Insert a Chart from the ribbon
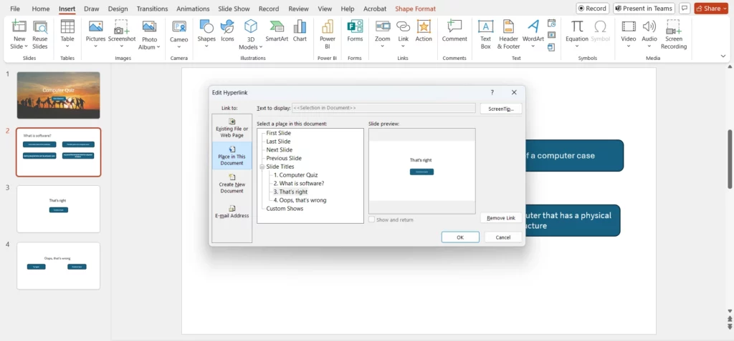The height and width of the screenshot is (341, 734). [x=300, y=31]
